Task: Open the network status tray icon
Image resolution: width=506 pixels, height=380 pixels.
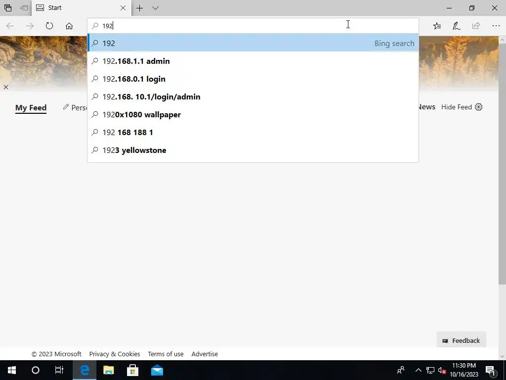Action: (x=430, y=370)
